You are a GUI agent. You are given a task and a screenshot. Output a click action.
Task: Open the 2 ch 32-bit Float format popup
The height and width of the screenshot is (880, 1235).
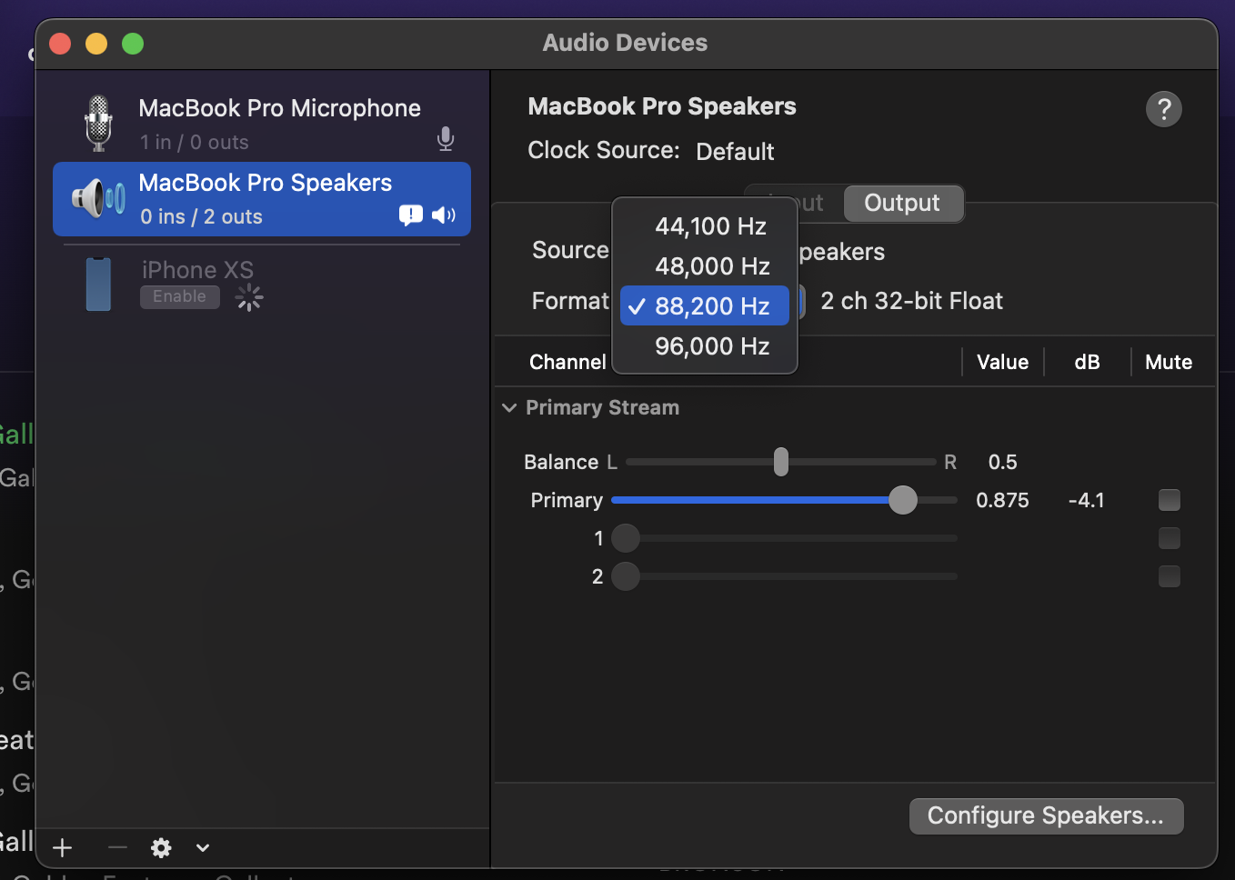tap(911, 301)
